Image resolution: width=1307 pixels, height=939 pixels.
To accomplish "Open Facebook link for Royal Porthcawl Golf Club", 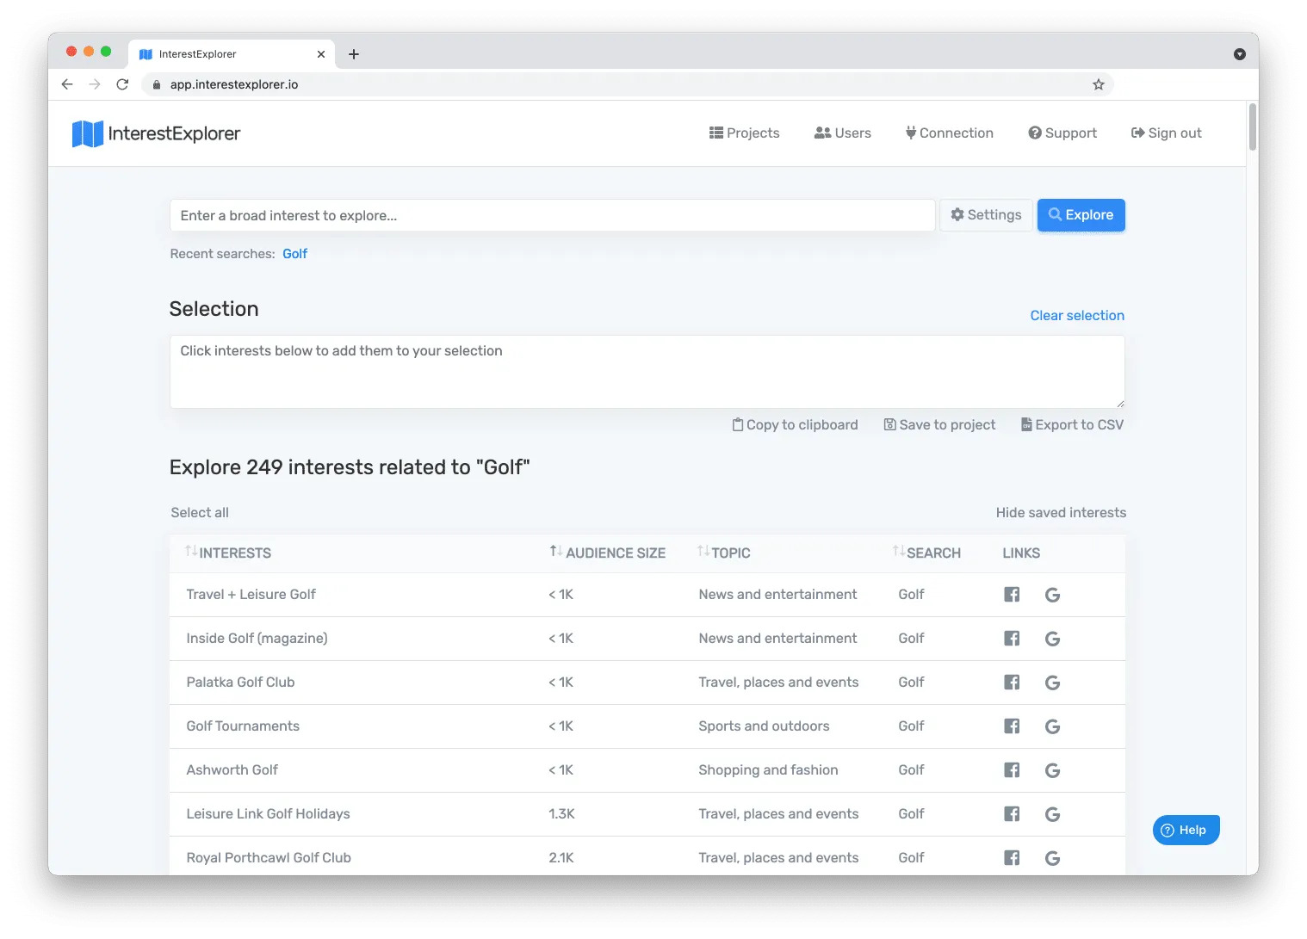I will click(x=1012, y=858).
